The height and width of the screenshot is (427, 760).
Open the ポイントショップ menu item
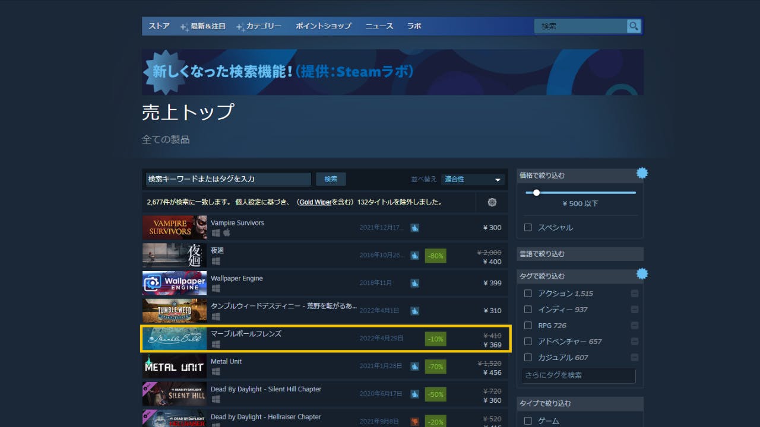tap(324, 26)
